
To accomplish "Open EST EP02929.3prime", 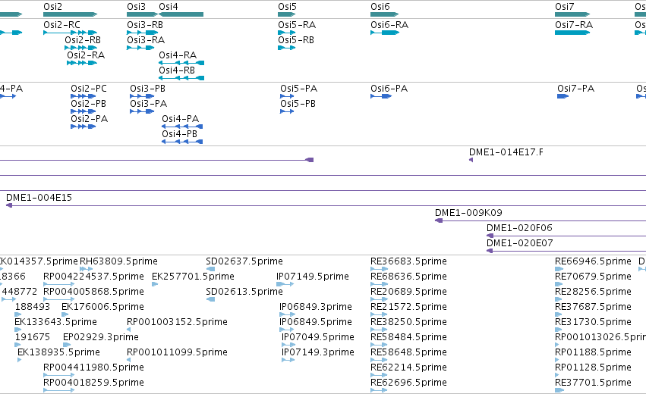I will click(x=100, y=337).
